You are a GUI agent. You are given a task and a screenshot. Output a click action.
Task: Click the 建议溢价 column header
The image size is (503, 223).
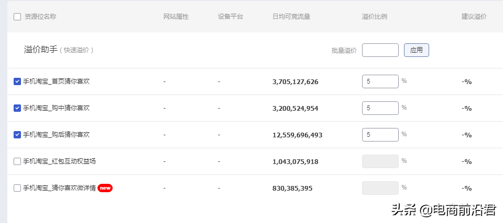(474, 17)
